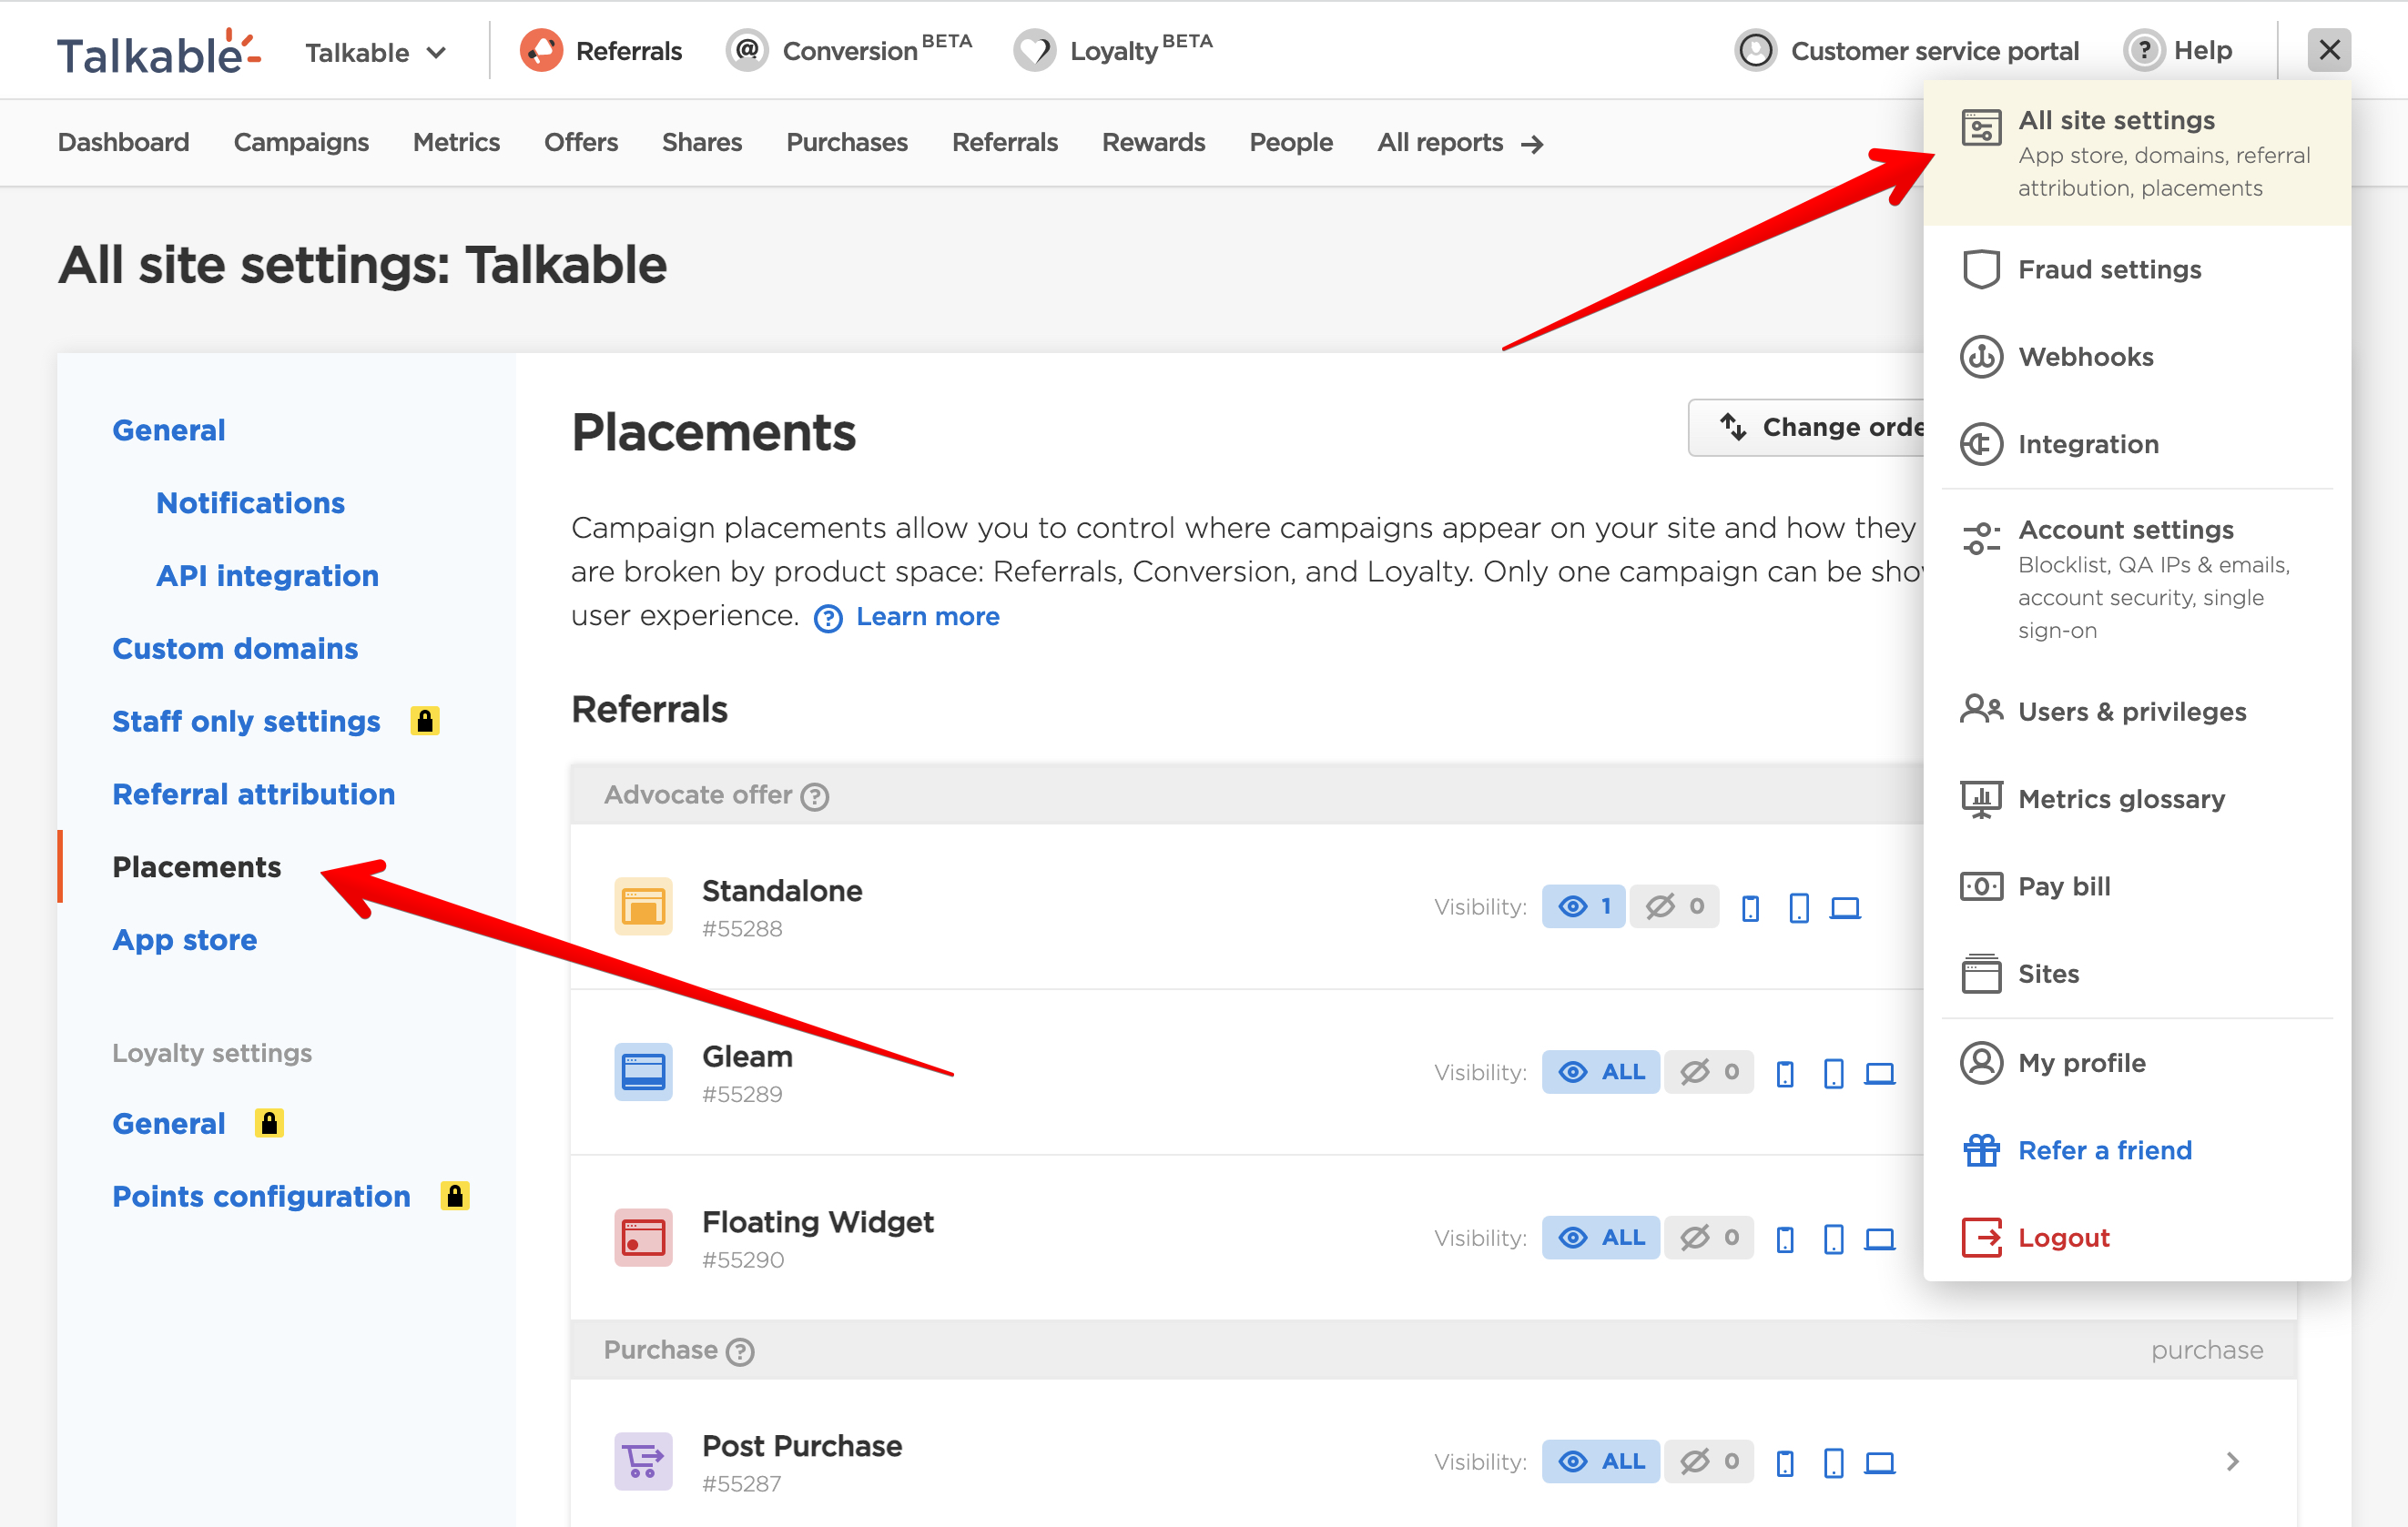Image resolution: width=2408 pixels, height=1527 pixels.
Task: Click the Change order button
Action: click(x=1806, y=427)
